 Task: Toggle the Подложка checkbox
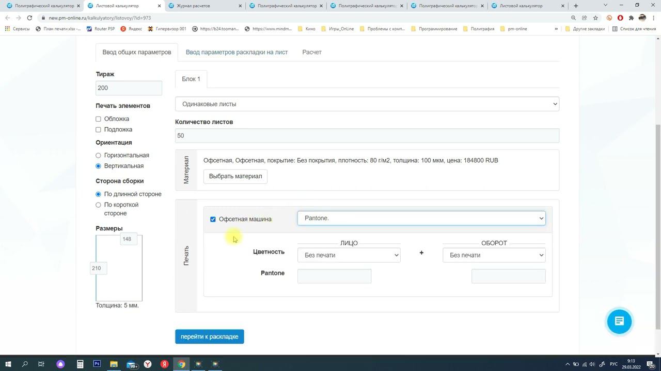(x=98, y=130)
